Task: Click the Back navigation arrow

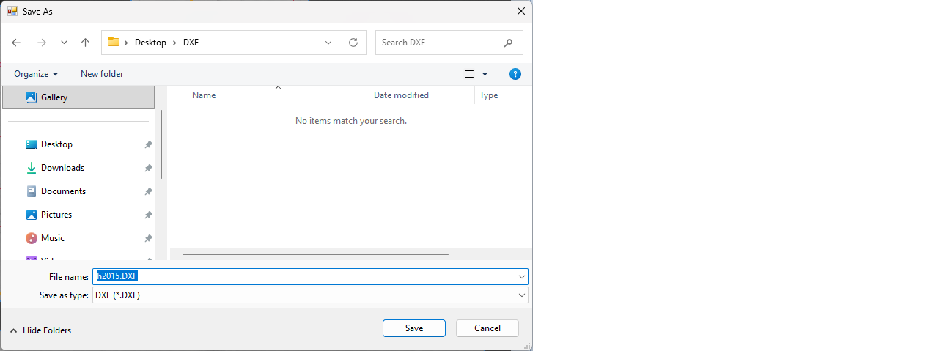Action: coord(16,43)
